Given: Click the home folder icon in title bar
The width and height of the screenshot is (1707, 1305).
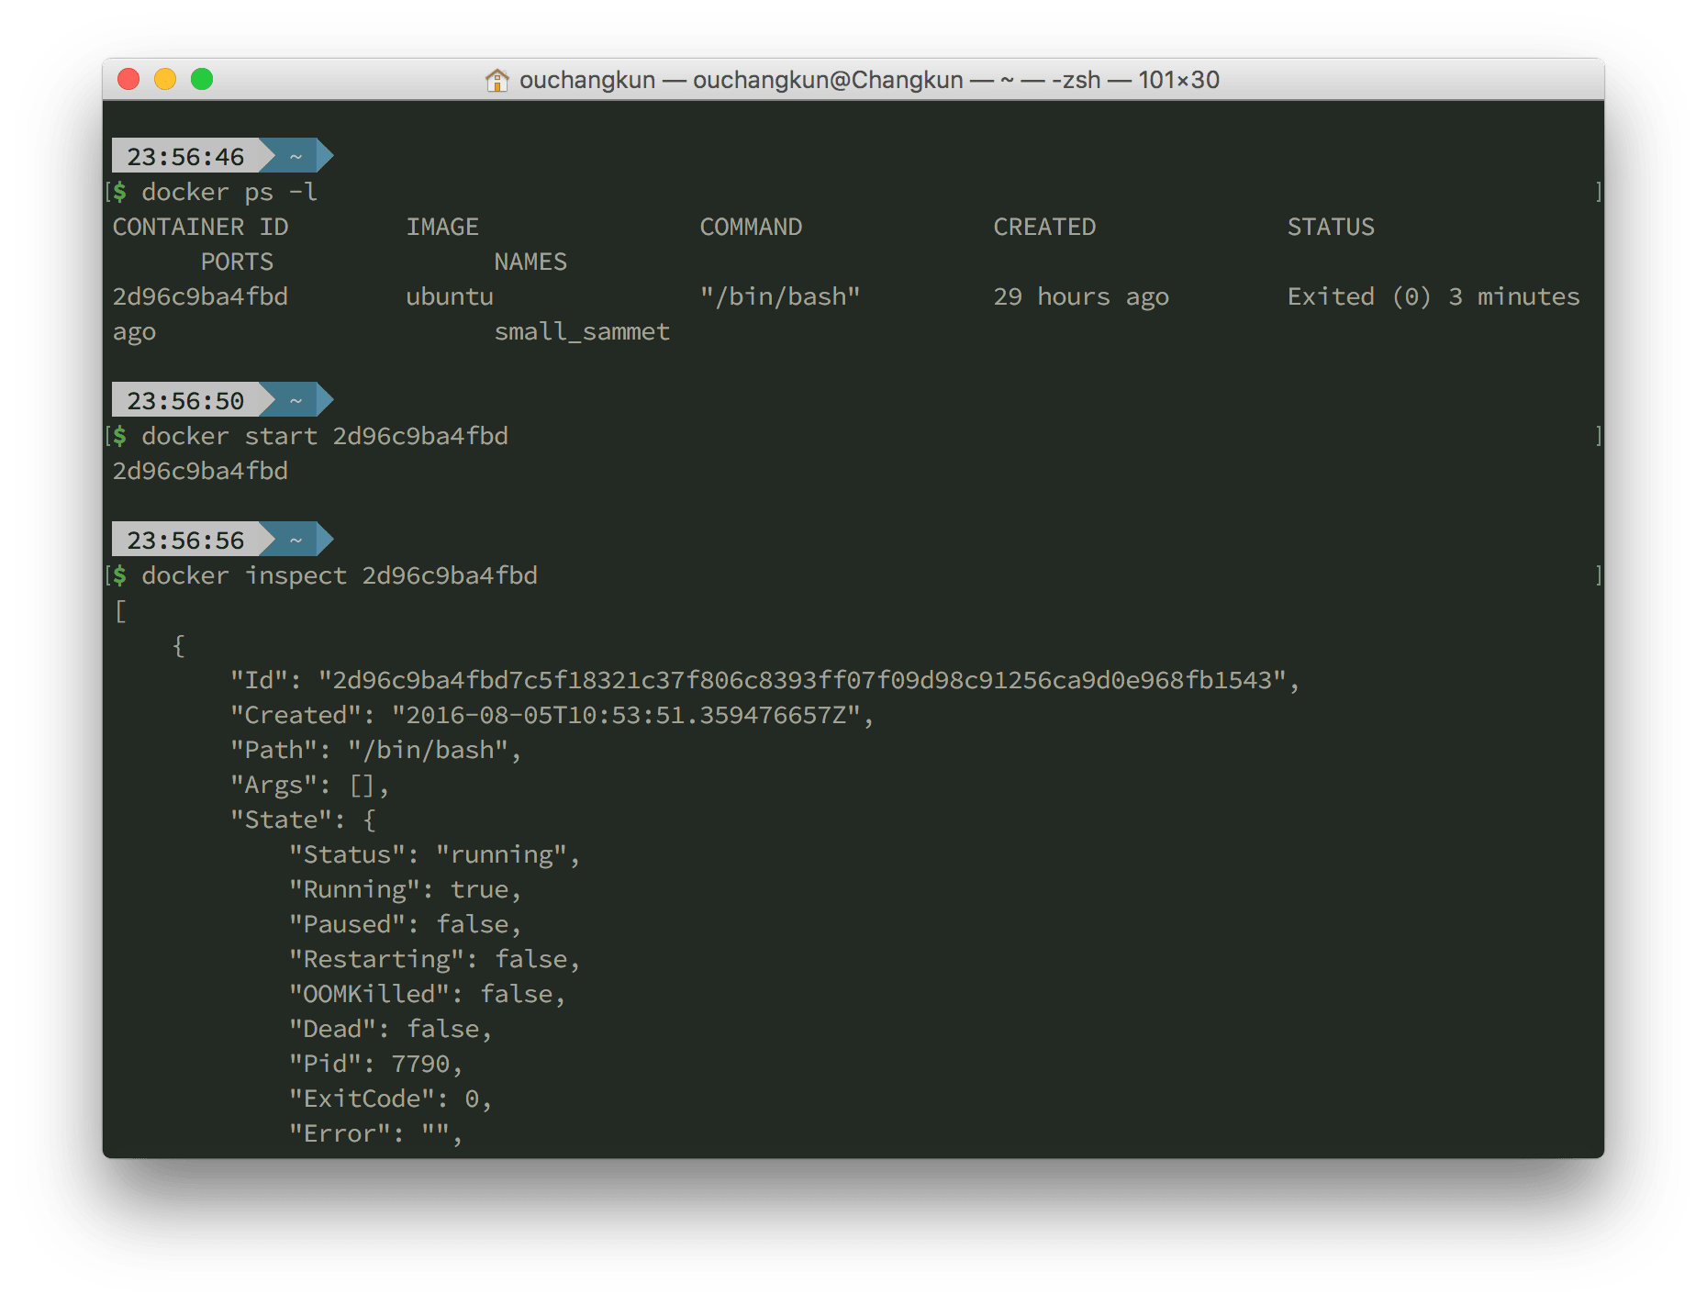Looking at the screenshot, I should point(496,80).
